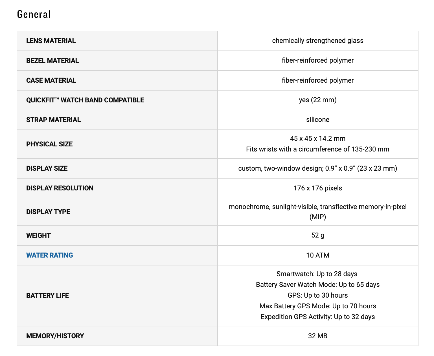Image resolution: width=434 pixels, height=356 pixels.
Task: Click the silicone value cell
Action: [x=318, y=120]
